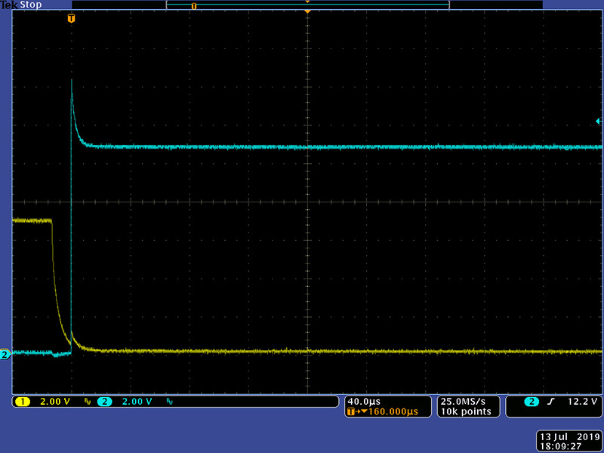Click the orange trigger position T marker
The image size is (604, 453).
pos(71,17)
